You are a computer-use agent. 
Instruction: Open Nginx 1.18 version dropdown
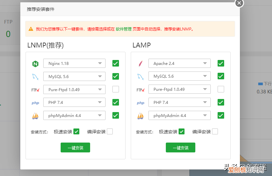[x=74, y=63]
